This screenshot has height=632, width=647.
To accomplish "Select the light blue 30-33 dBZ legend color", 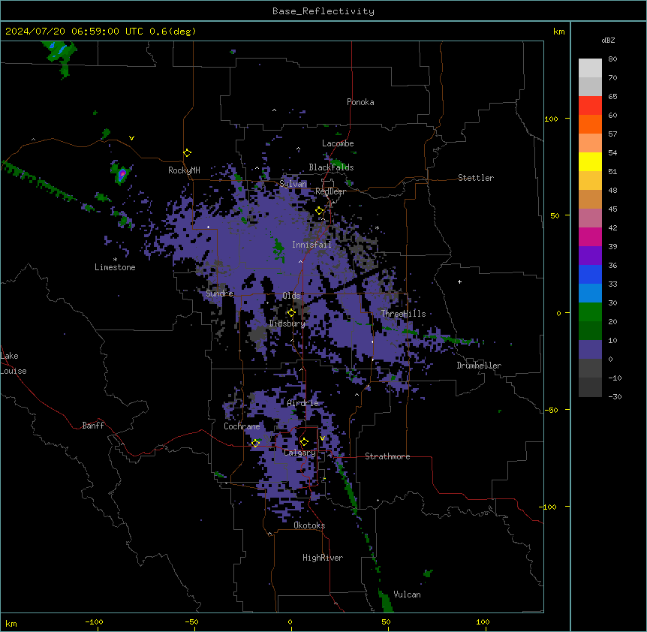I will click(590, 293).
